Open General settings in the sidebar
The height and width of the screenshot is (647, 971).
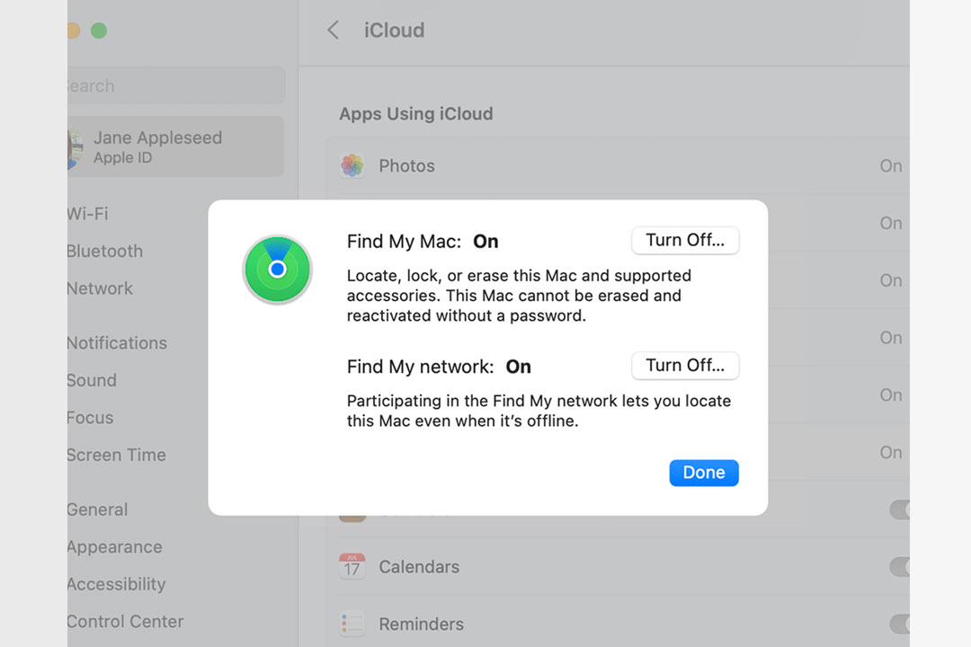tap(97, 510)
